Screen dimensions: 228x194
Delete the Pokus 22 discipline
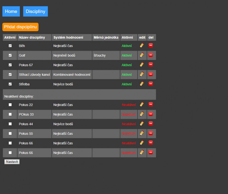(x=150, y=104)
